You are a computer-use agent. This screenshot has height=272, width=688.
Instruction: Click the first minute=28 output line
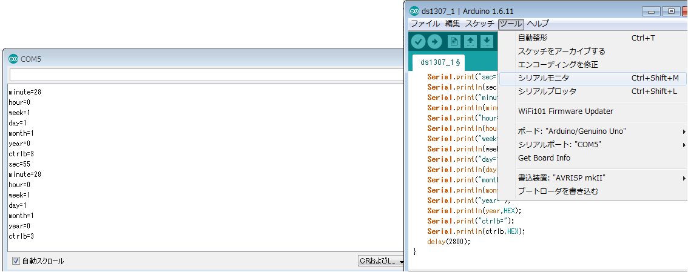(x=24, y=92)
